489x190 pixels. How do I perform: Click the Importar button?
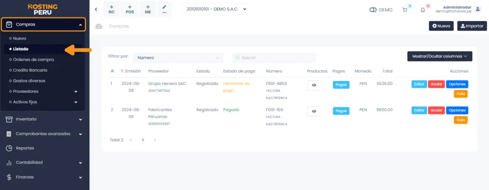[x=472, y=26]
